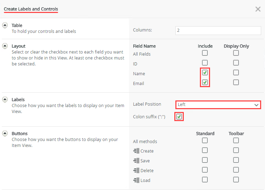The height and width of the screenshot is (190, 265).
Task: Uncheck Include for the Email field
Action: coord(205,83)
